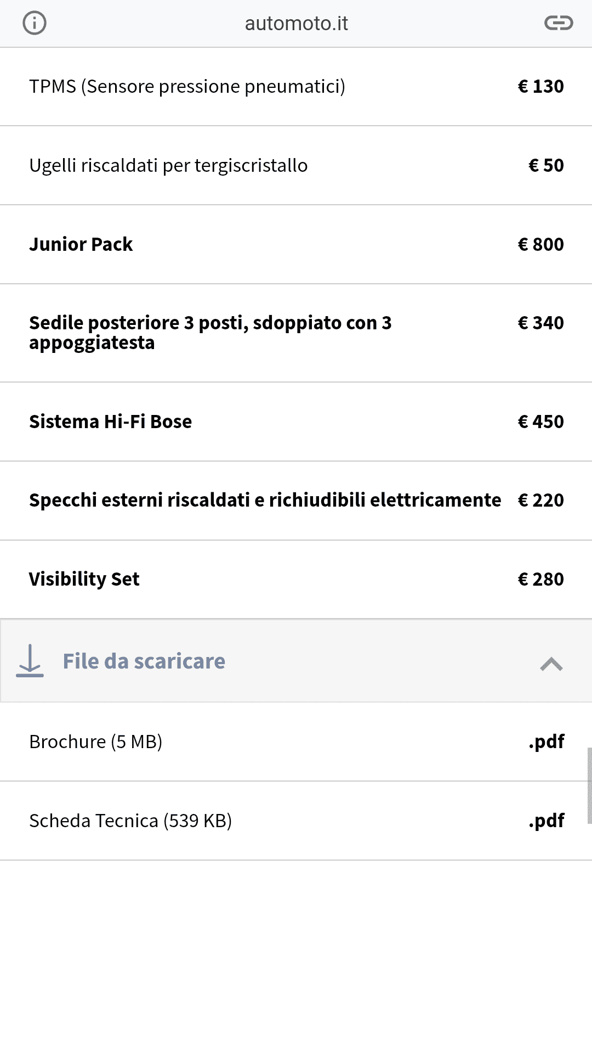
Task: Select the Sistema Hi-Fi Bose option
Action: coord(296,422)
